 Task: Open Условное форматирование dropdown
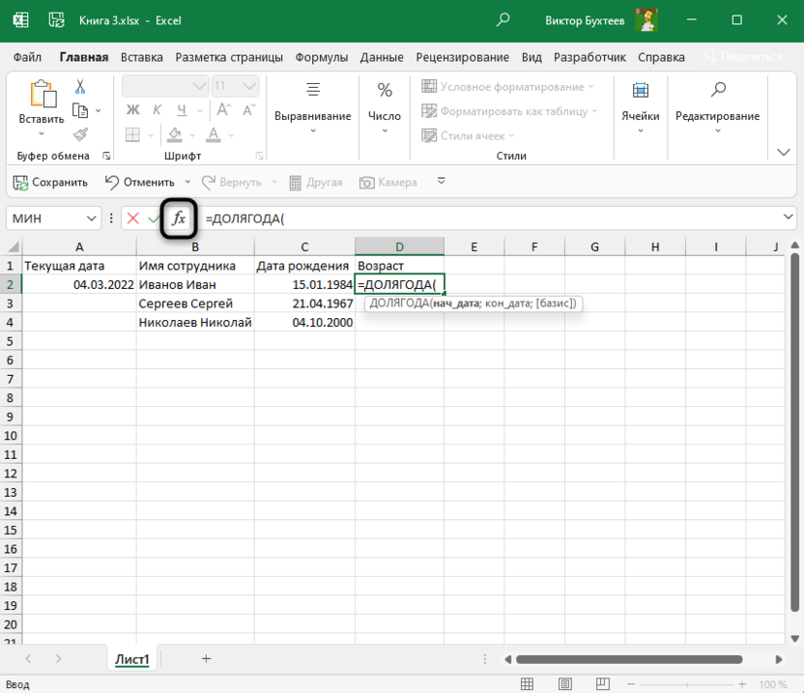[507, 86]
